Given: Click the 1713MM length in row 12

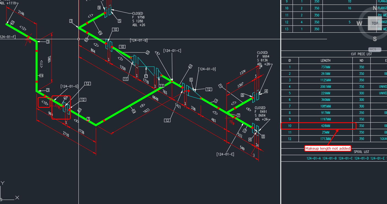Looking at the screenshot, I should click(326, 139).
